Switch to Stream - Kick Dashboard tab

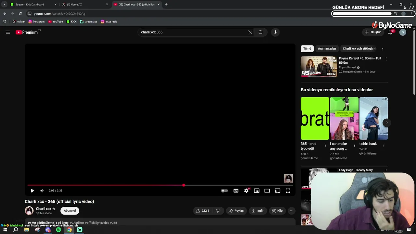(x=33, y=5)
